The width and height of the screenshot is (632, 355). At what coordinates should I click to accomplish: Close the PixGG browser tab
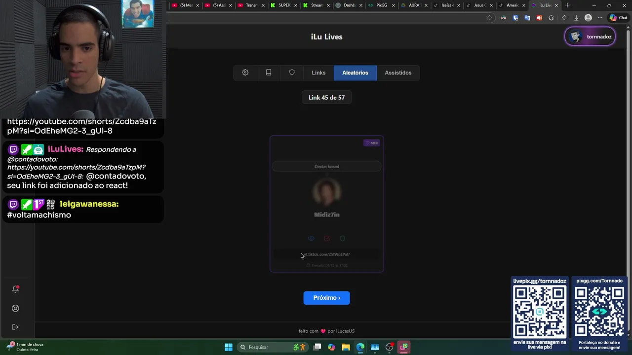394,5
